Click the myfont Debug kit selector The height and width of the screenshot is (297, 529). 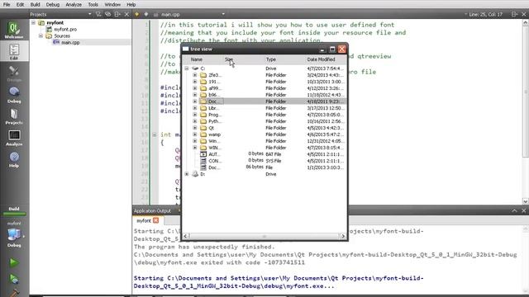tap(14, 234)
